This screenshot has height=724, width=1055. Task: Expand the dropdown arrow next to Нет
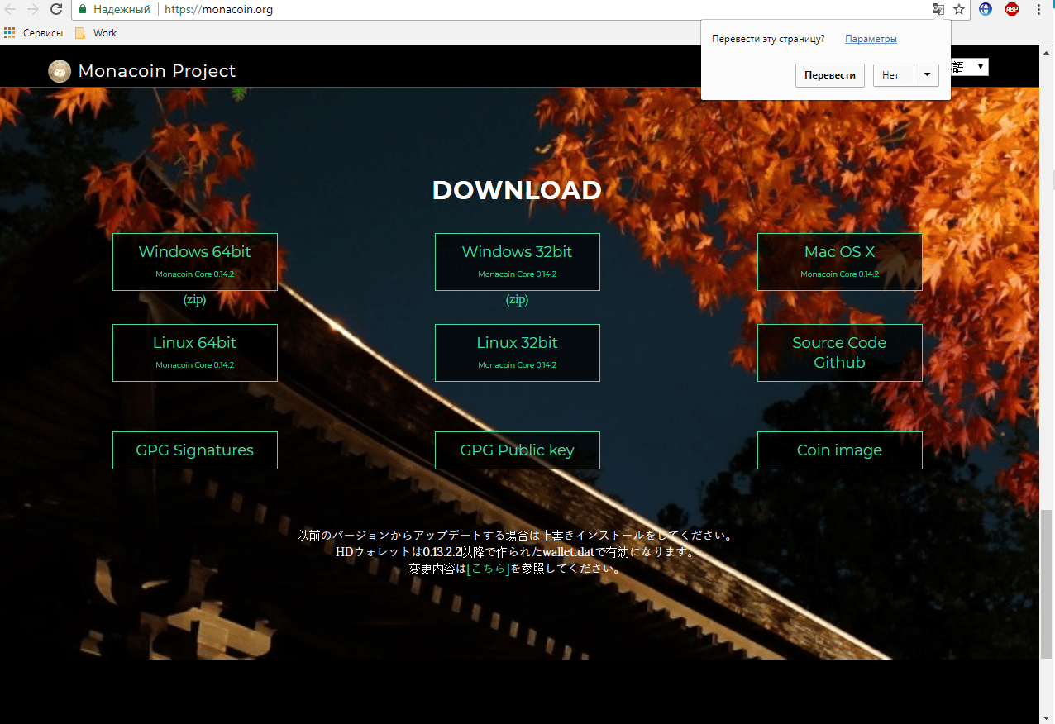[x=927, y=75]
